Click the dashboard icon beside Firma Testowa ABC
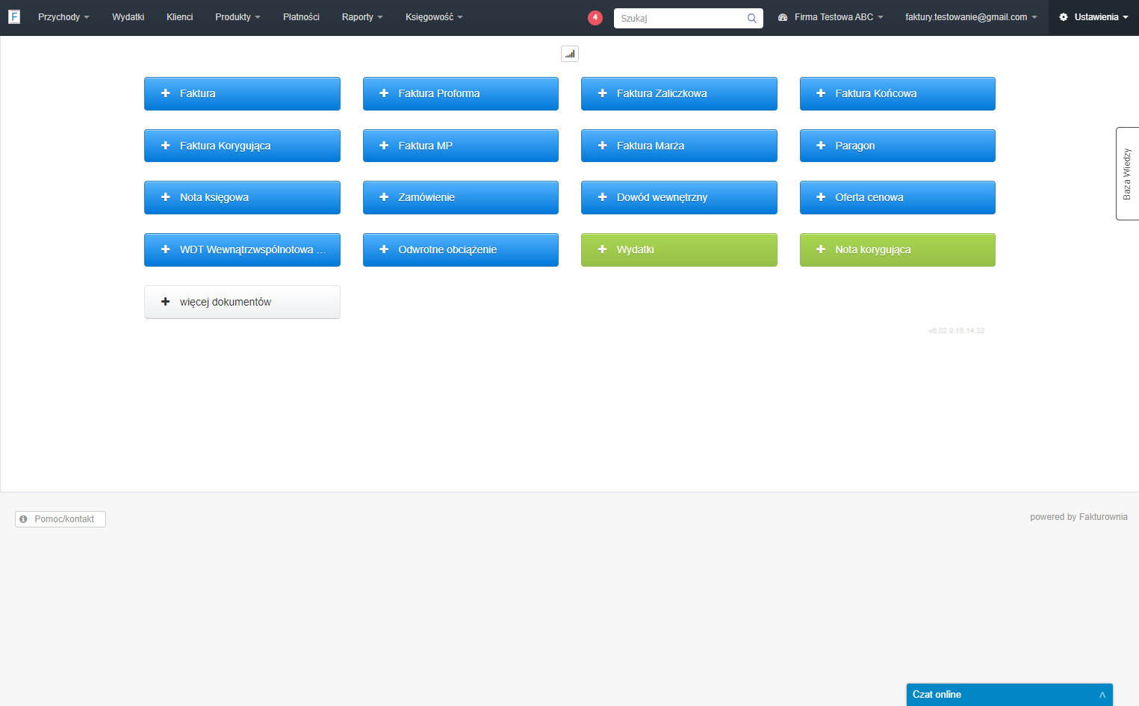The width and height of the screenshot is (1139, 706). coord(783,17)
